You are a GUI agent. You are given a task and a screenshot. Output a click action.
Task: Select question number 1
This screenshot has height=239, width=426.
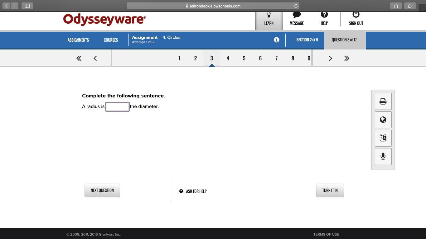click(179, 59)
